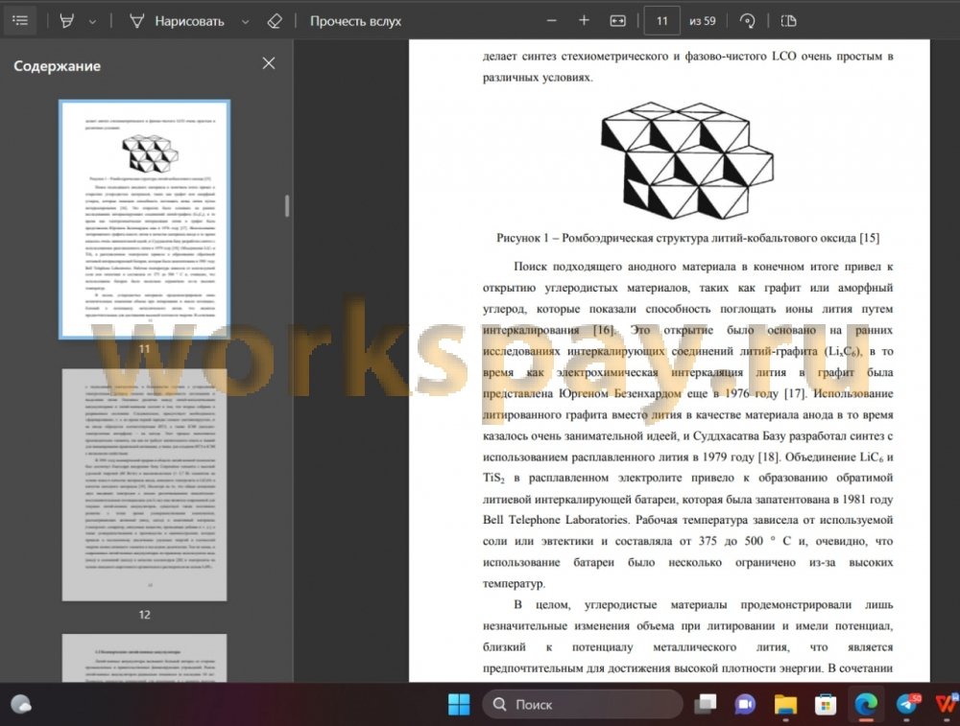Switch to Microsoft Edge in taskbar
The height and width of the screenshot is (726, 960).
pyautogui.click(x=866, y=705)
